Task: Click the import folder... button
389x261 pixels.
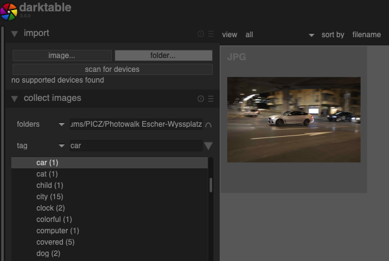Action: 163,55
